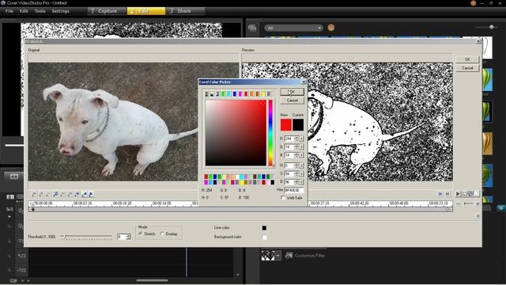Click the fourth keyframe toolbar icon
The image size is (506, 285).
[x=55, y=194]
